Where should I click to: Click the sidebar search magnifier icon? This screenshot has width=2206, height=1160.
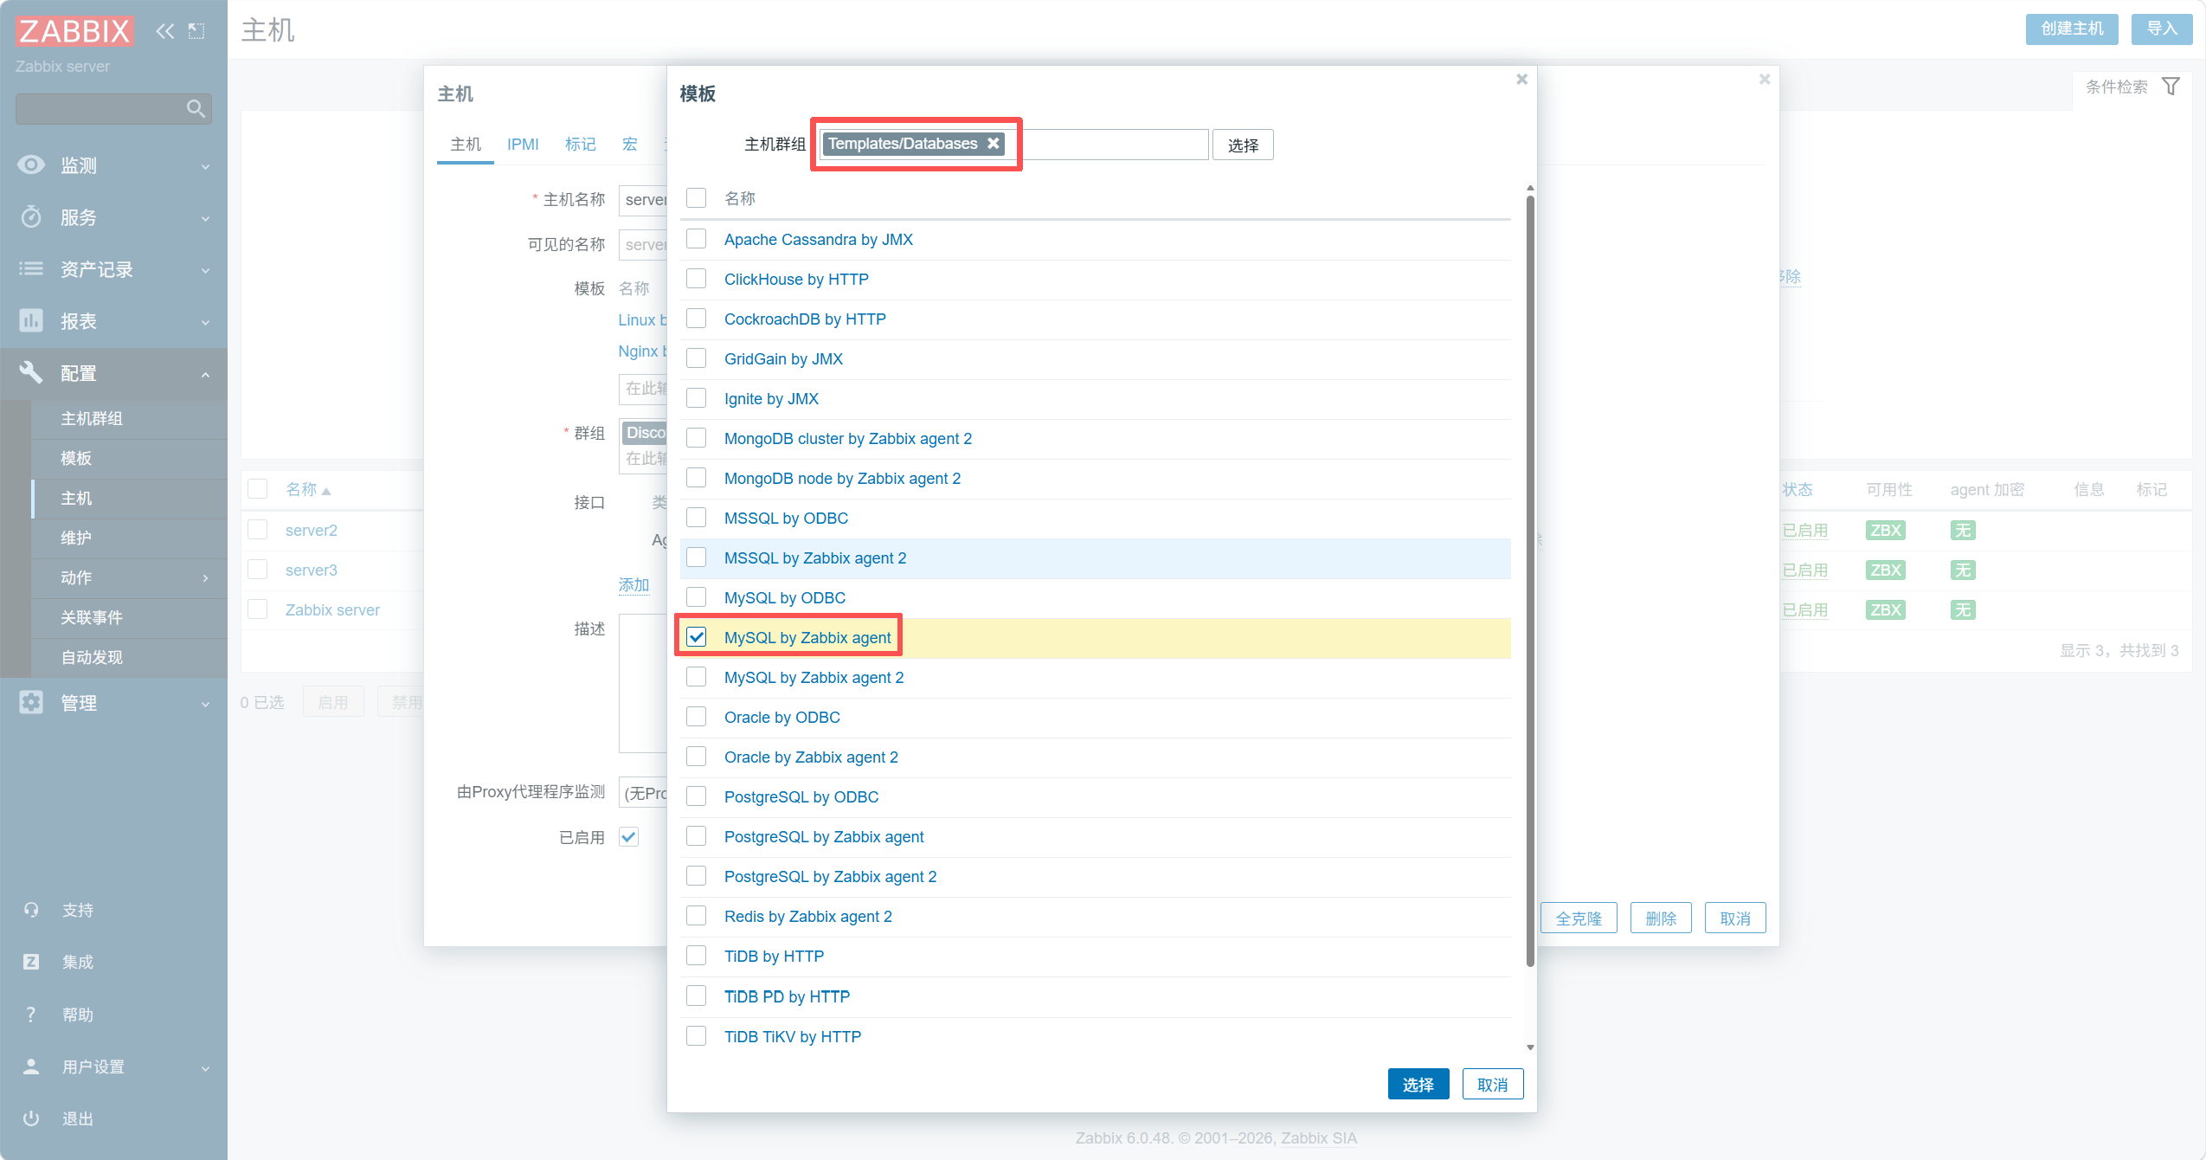tap(196, 108)
